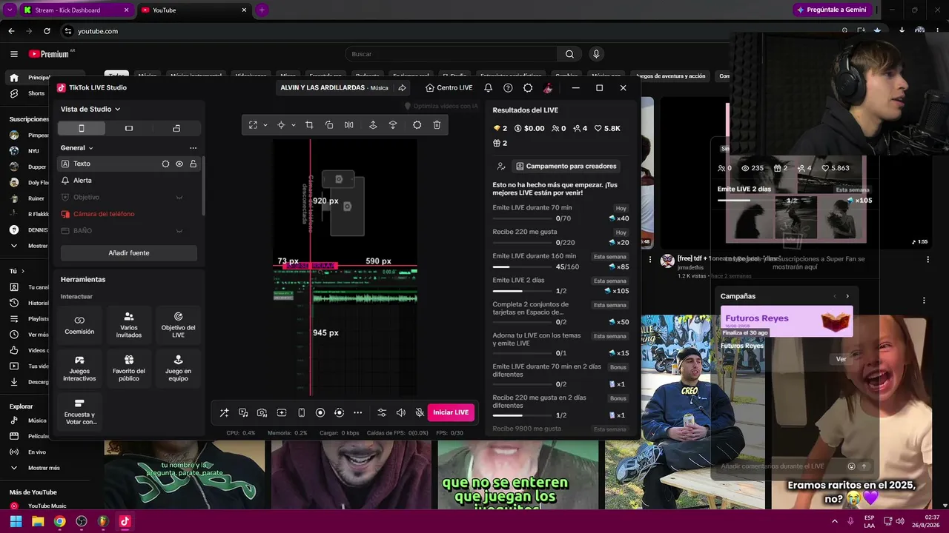Screen dimensions: 949x533
Task: Open settings for the Texto source
Action: pos(165,164)
